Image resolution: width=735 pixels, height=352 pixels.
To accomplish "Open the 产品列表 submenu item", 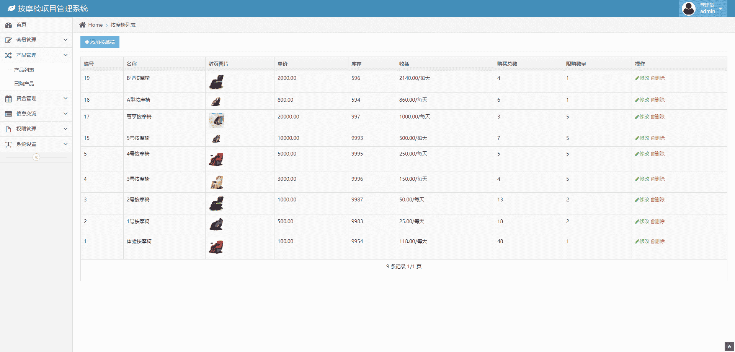I will (x=24, y=70).
